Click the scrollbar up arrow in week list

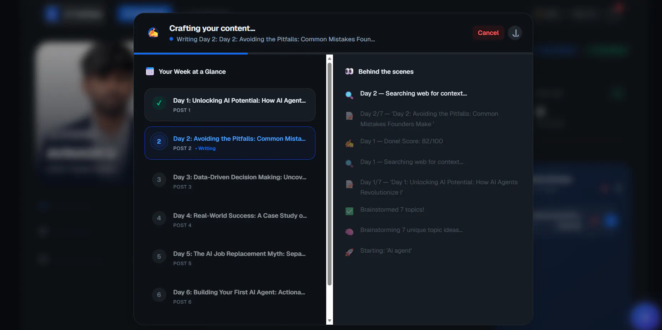click(330, 58)
